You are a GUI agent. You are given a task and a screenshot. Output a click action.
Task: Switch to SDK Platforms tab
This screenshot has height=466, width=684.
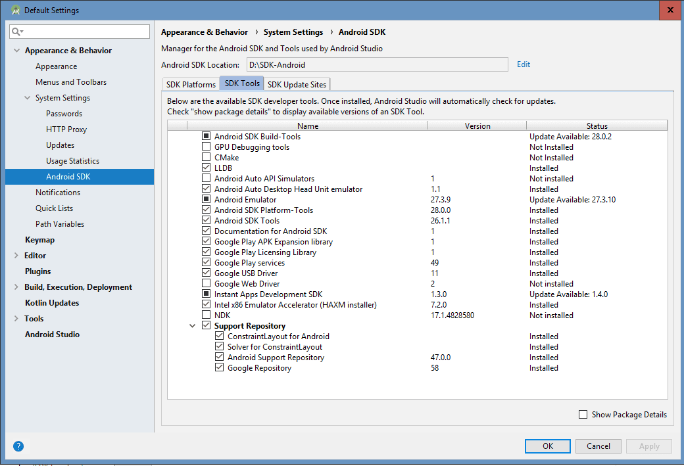pos(191,84)
